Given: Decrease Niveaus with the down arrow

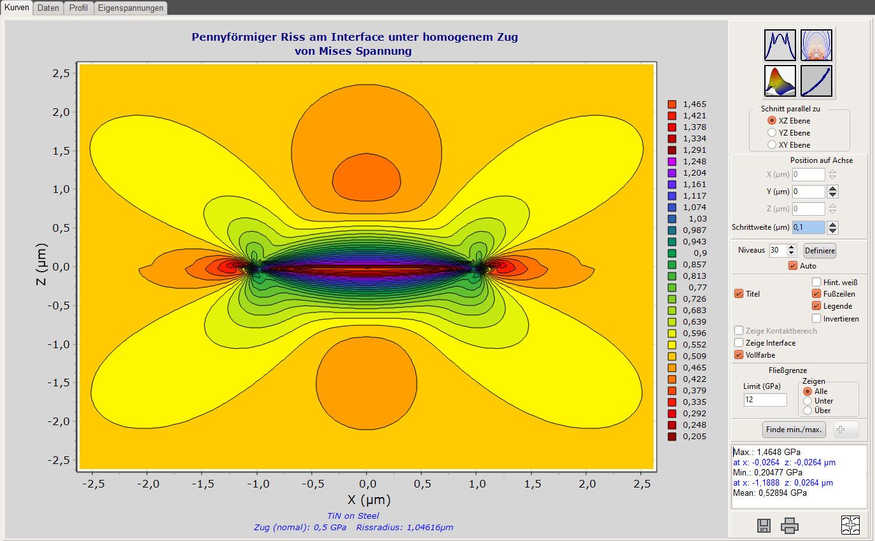Looking at the screenshot, I should (x=792, y=253).
